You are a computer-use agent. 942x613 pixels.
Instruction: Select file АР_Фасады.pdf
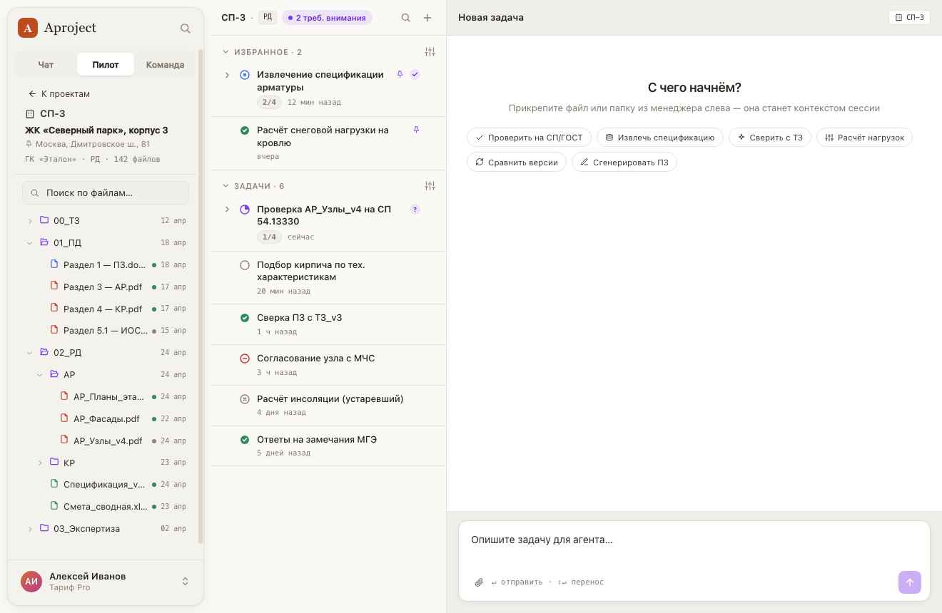[106, 419]
